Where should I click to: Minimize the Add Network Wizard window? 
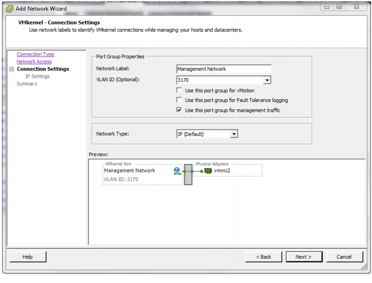coord(327,6)
